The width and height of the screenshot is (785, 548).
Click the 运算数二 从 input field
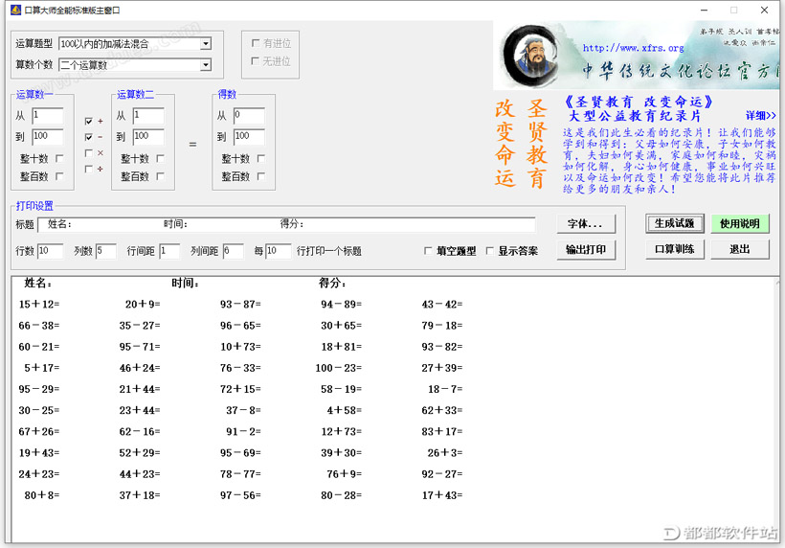click(x=148, y=116)
